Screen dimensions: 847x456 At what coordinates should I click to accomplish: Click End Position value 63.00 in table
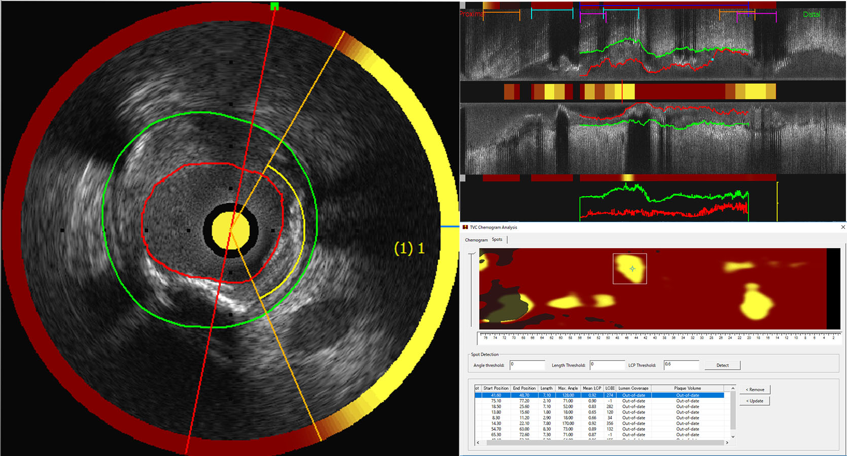click(524, 429)
